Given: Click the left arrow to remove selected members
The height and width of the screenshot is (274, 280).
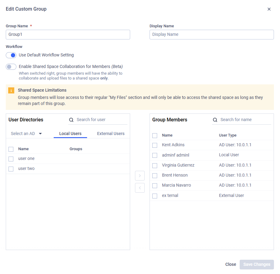Looking at the screenshot, I should pyautogui.click(x=140, y=188).
